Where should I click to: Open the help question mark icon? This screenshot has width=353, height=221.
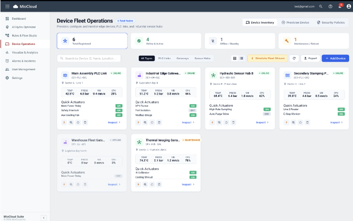coord(330,6)
